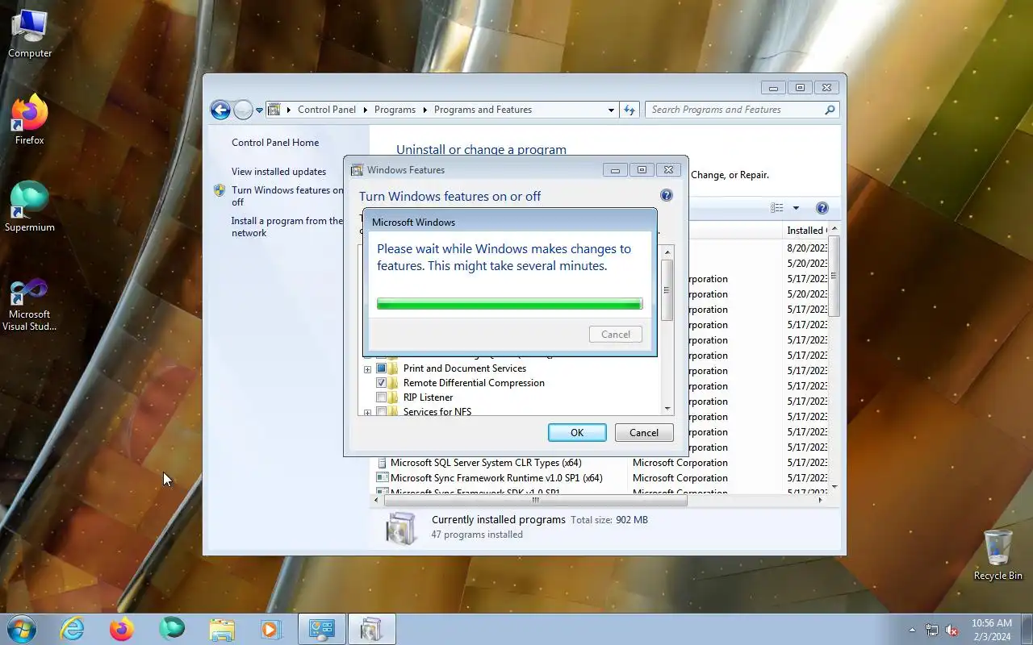Click the network icon in the system tray
Screen dimensions: 1033x645
[932, 630]
